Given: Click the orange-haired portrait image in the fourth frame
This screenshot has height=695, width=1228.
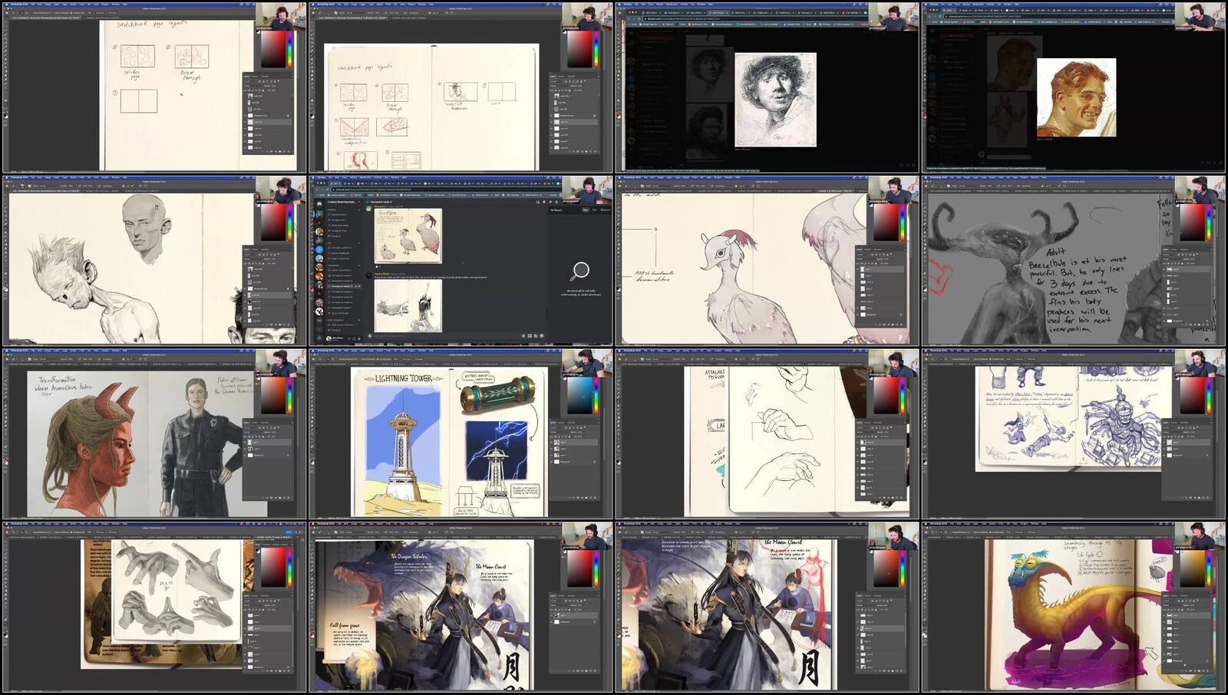Looking at the screenshot, I should tap(1076, 97).
